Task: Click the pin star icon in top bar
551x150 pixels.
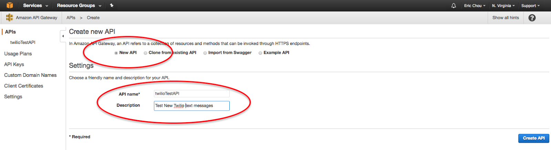Action: [x=112, y=5]
